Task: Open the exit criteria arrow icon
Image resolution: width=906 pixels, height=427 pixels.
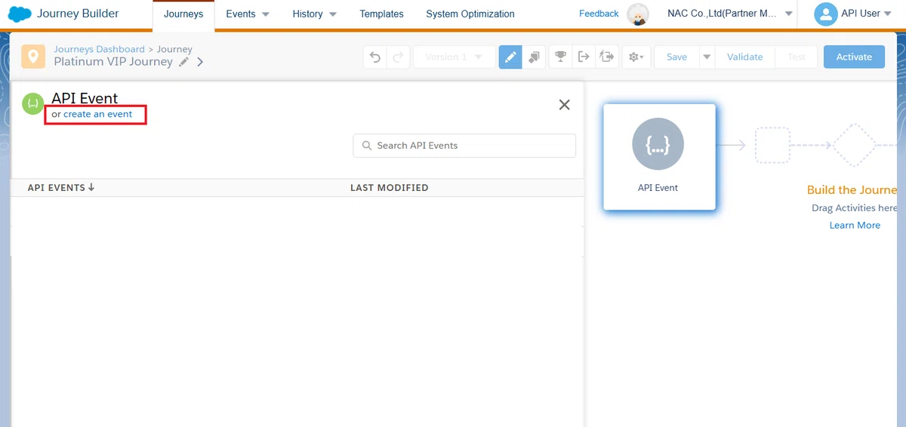Action: (583, 57)
